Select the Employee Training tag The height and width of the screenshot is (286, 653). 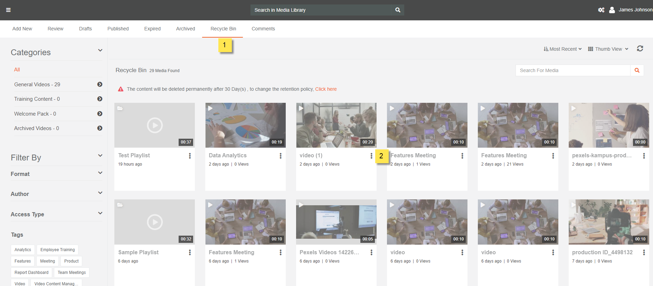pyautogui.click(x=57, y=250)
